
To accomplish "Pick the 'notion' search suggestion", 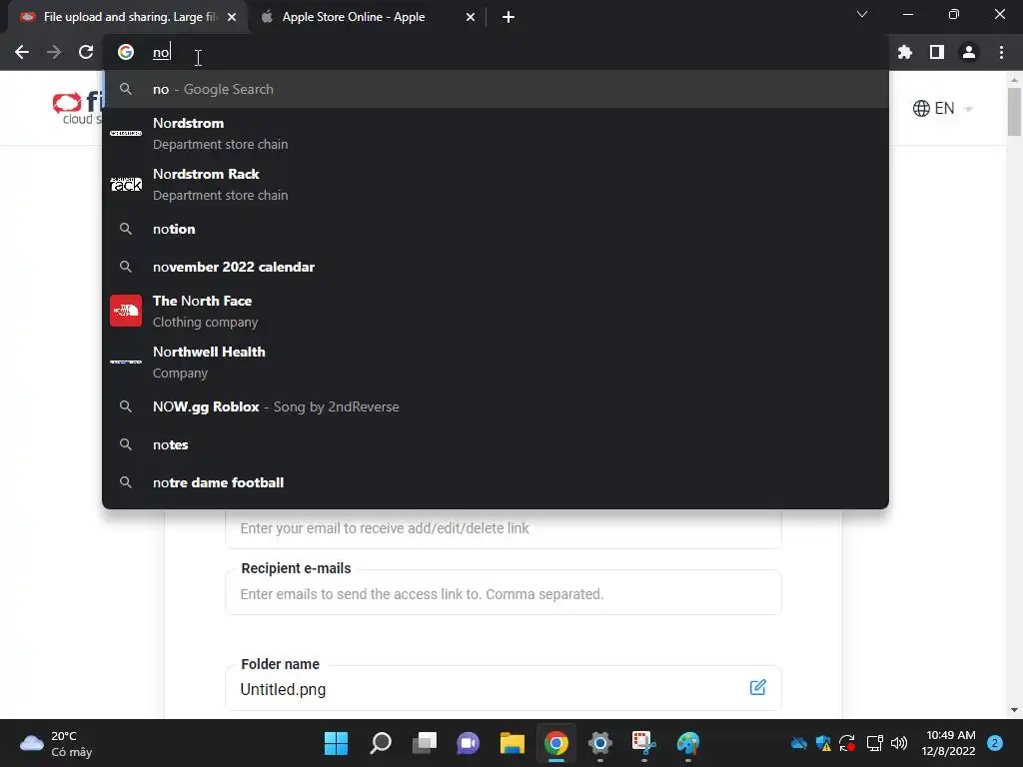I will (496, 229).
